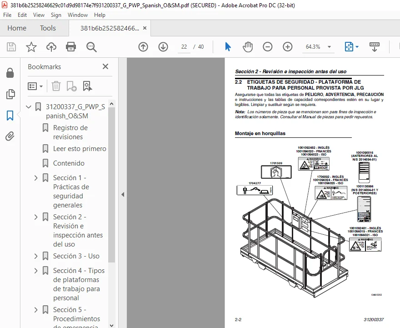Open Contenido bookmark

coord(69,163)
